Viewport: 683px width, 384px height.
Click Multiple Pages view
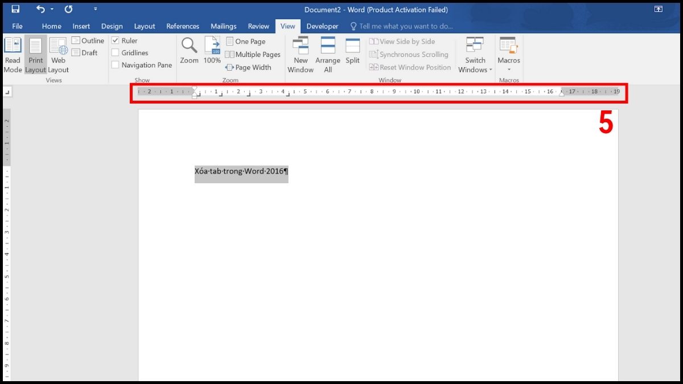point(253,54)
